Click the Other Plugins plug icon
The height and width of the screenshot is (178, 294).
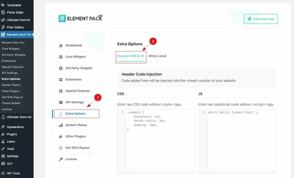[61, 137]
